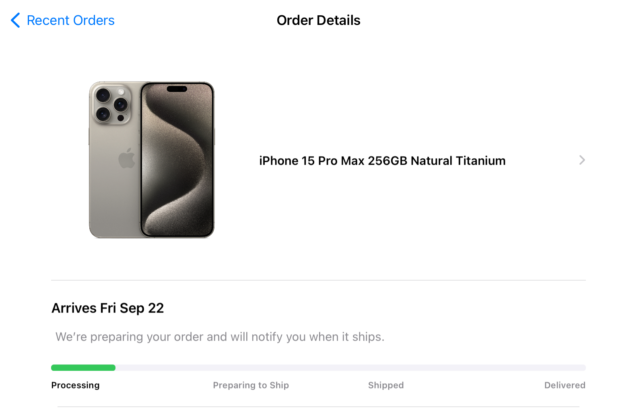
Task: Select the Arrives Fri Sep 22 heading
Action: pos(108,308)
